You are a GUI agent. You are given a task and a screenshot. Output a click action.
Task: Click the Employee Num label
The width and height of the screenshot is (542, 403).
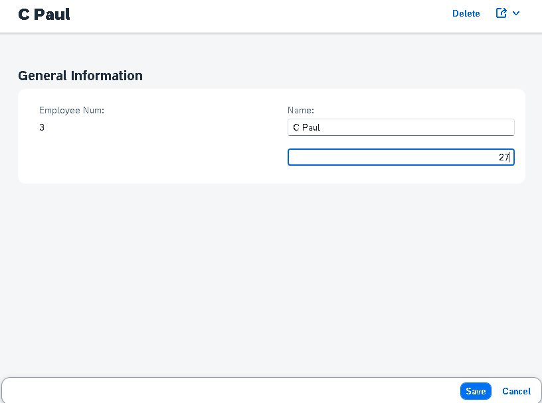point(72,110)
